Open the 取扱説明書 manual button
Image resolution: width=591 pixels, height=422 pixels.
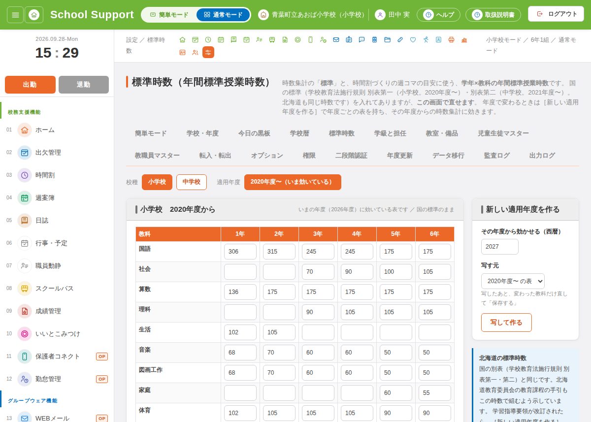click(x=493, y=15)
